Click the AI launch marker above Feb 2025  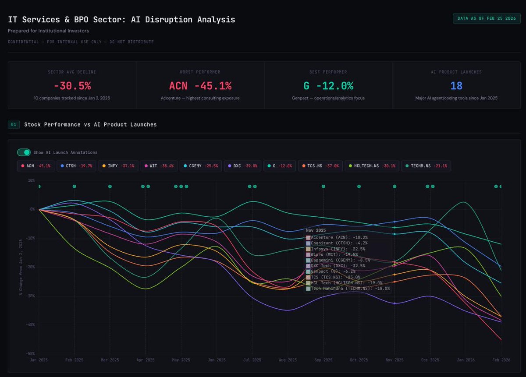click(74, 187)
